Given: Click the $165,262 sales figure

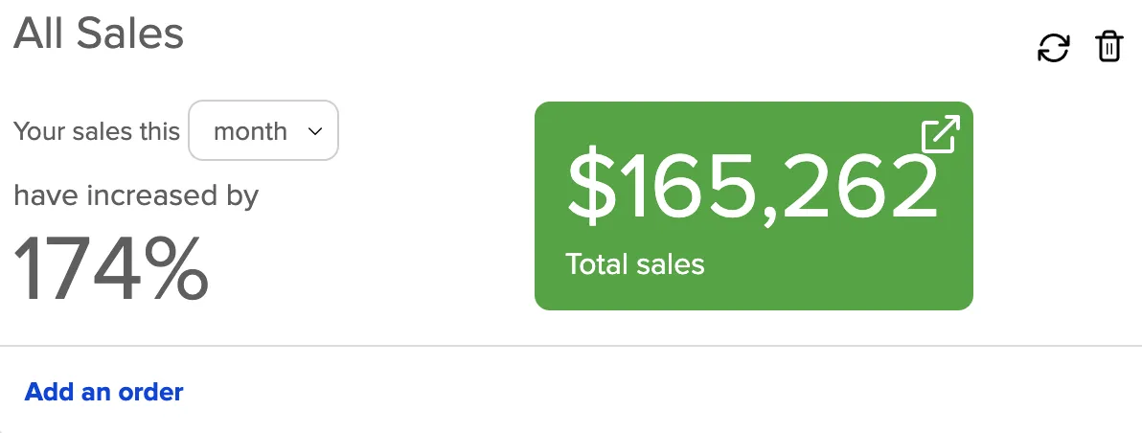Looking at the screenshot, I should click(752, 187).
